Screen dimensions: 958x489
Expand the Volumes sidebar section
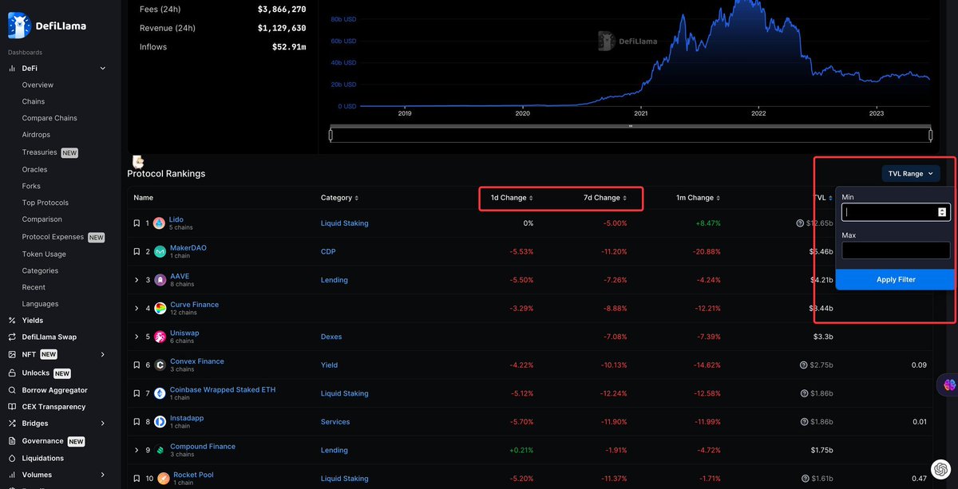tap(102, 475)
